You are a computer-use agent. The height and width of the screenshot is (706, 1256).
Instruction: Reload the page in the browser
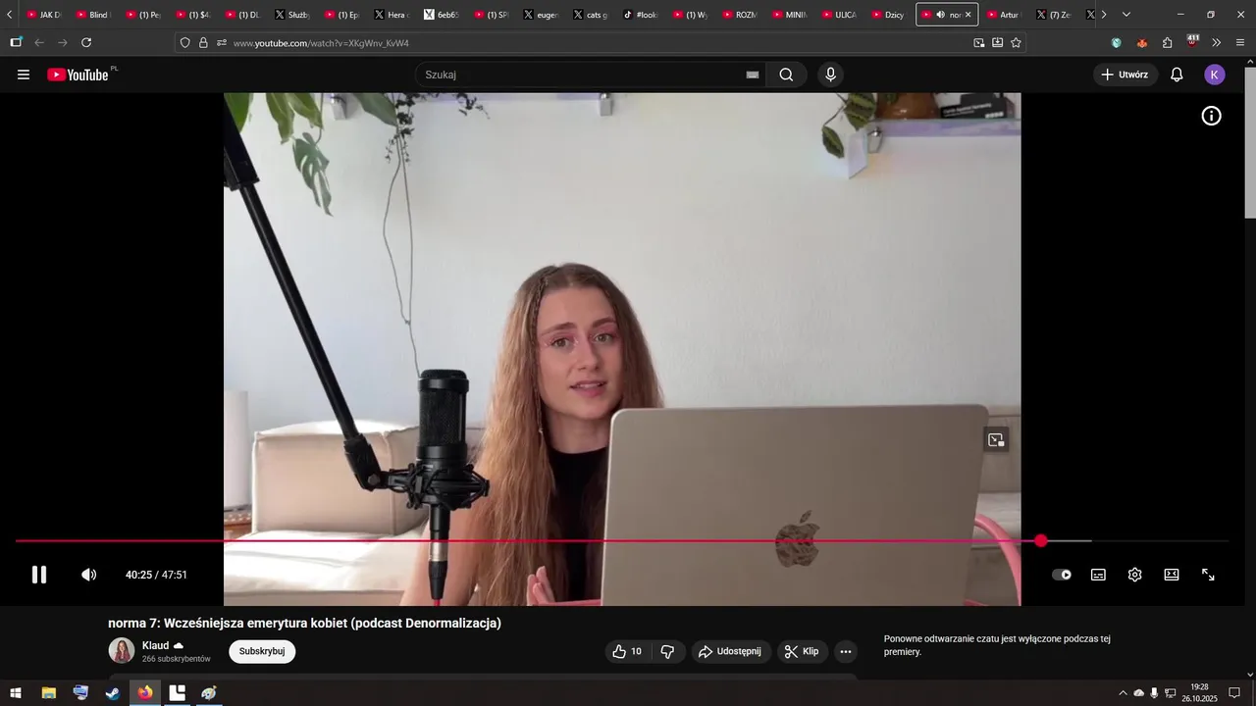(86, 42)
